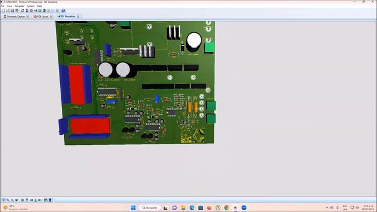The width and height of the screenshot is (377, 212).
Task: Click the Home page toolbar icon
Action: [x=22, y=11]
